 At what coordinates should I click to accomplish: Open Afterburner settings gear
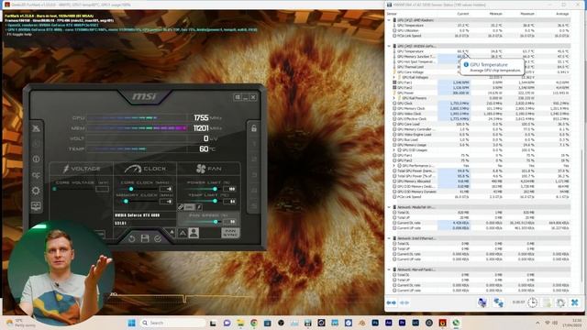pos(36,191)
